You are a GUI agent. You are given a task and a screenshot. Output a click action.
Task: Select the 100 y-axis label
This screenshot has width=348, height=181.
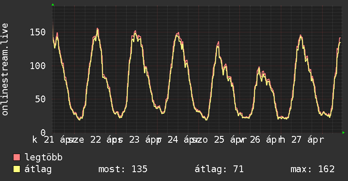click(38, 66)
